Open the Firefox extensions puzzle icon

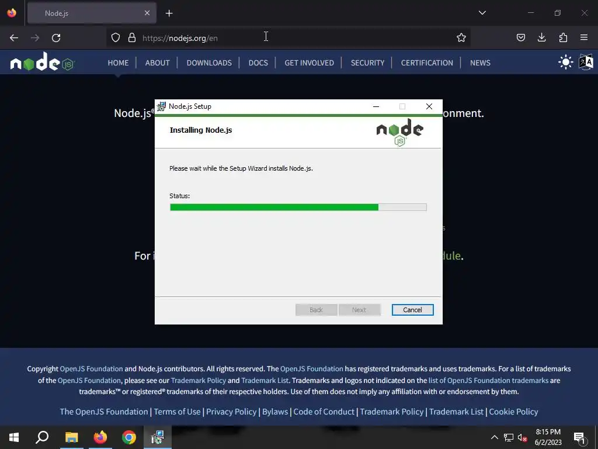[x=563, y=37]
